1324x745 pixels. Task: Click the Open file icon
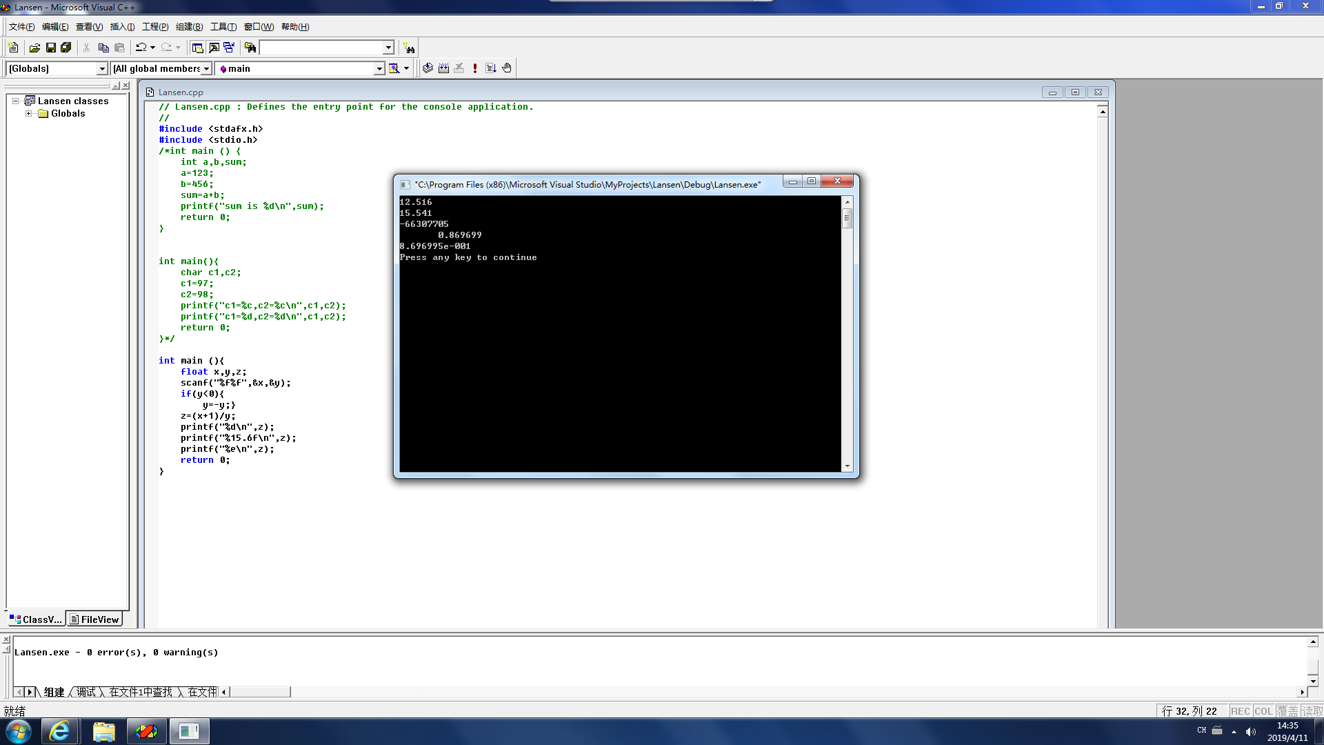tap(34, 48)
